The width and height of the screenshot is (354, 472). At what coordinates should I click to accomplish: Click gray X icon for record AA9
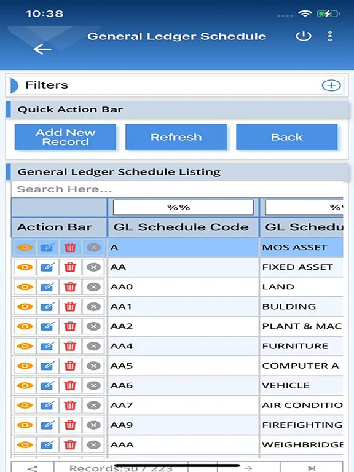93,425
